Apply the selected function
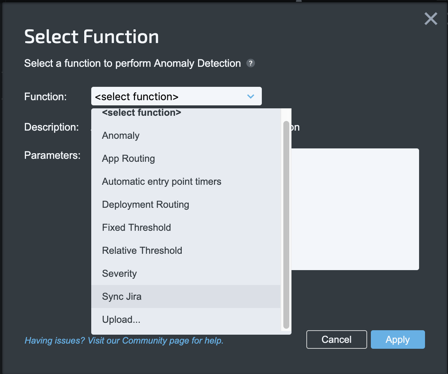 [398, 339]
